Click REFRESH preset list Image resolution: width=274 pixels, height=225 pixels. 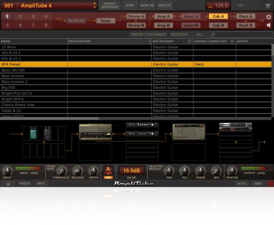point(179,35)
